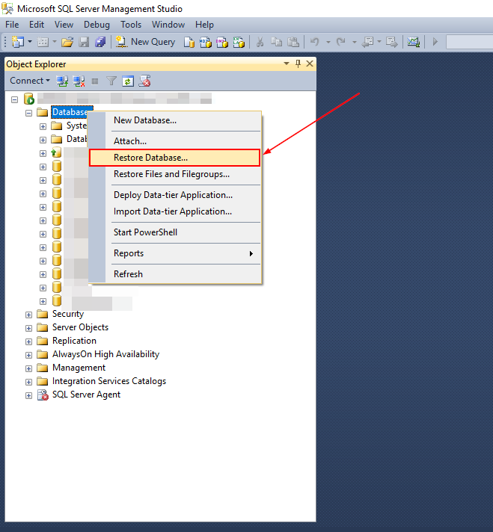Close the Object Explorer panel
Image resolution: width=493 pixels, height=532 pixels.
pyautogui.click(x=310, y=64)
